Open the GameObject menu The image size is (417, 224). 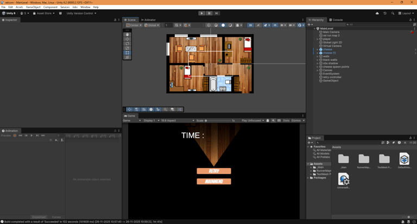pos(33,7)
